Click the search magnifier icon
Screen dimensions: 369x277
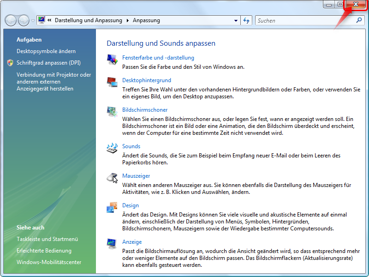click(359, 20)
